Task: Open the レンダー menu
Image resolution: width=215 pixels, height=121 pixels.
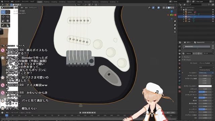Action: tap(18, 1)
